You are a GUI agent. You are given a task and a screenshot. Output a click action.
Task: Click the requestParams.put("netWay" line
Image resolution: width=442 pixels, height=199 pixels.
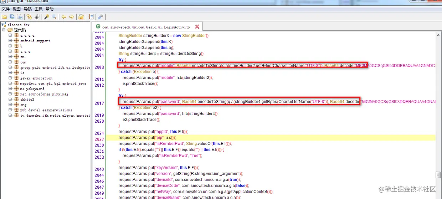click(x=196, y=192)
